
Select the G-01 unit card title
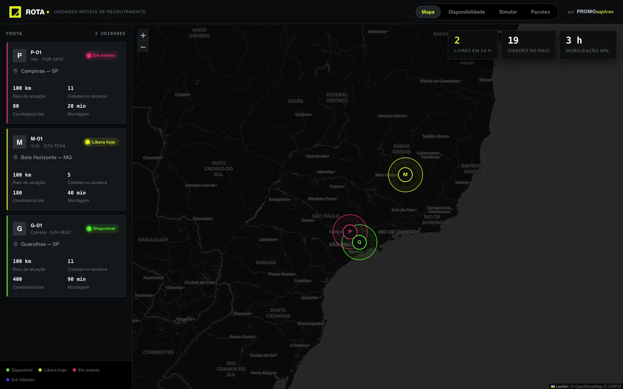click(37, 226)
